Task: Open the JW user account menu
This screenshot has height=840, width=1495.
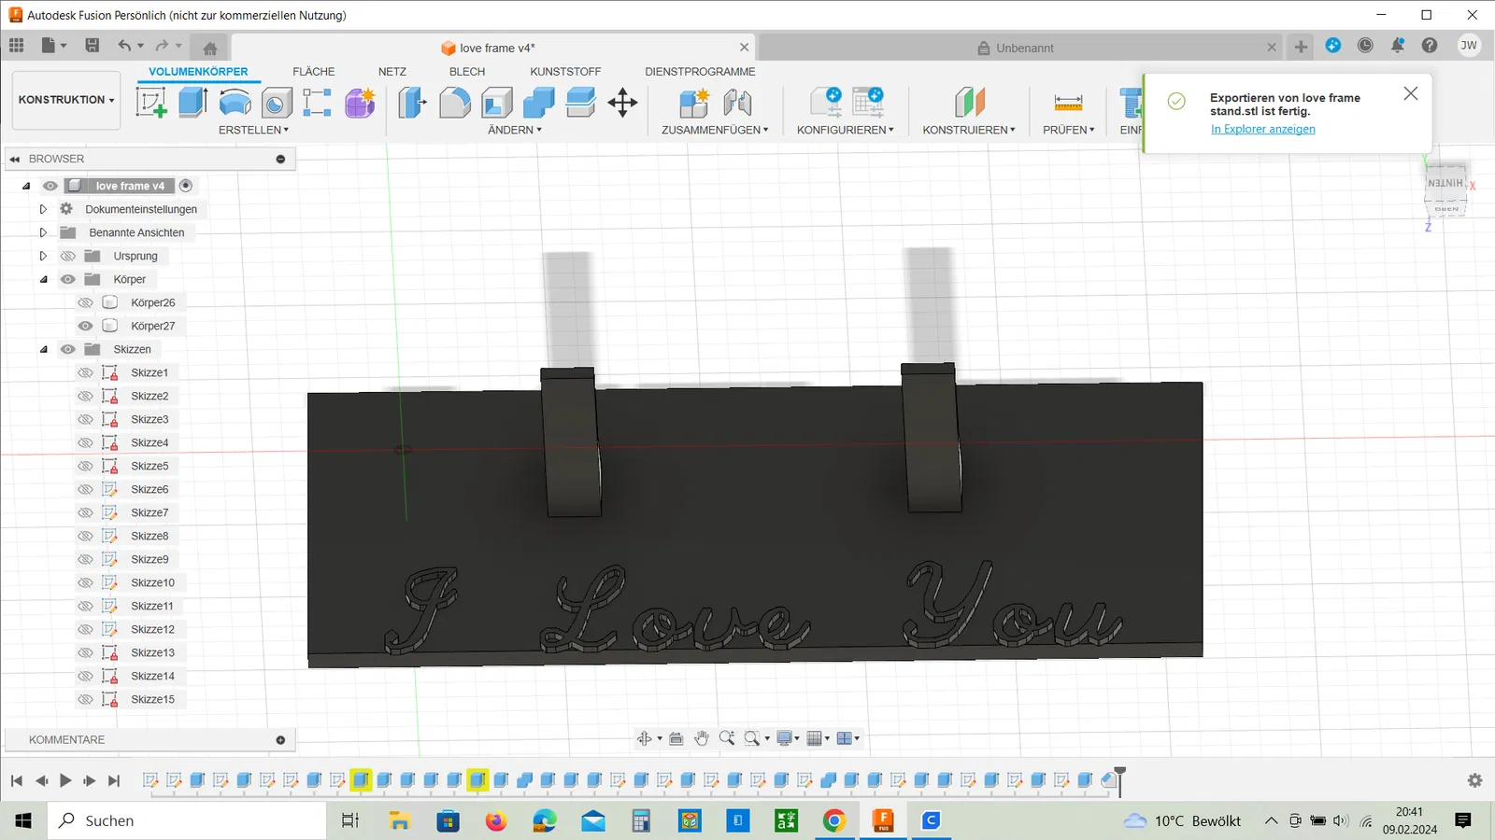Action: [x=1469, y=45]
